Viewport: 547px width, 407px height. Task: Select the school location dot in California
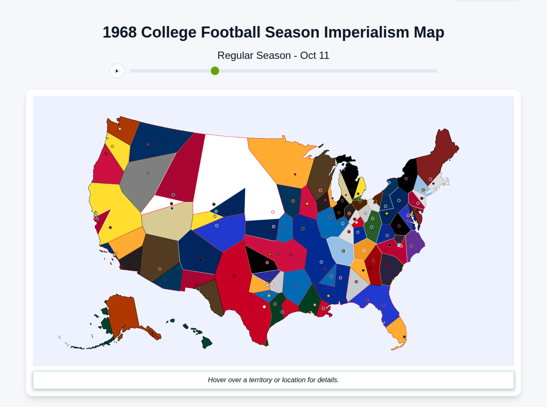tap(110, 227)
